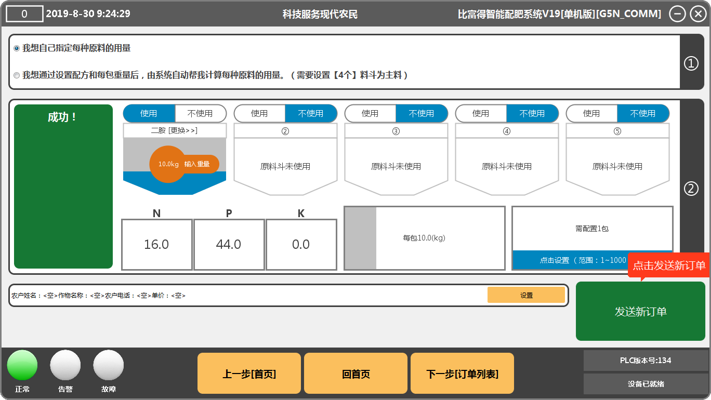
Task: Click the ⑤ hopper material label
Action: pyautogui.click(x=617, y=131)
